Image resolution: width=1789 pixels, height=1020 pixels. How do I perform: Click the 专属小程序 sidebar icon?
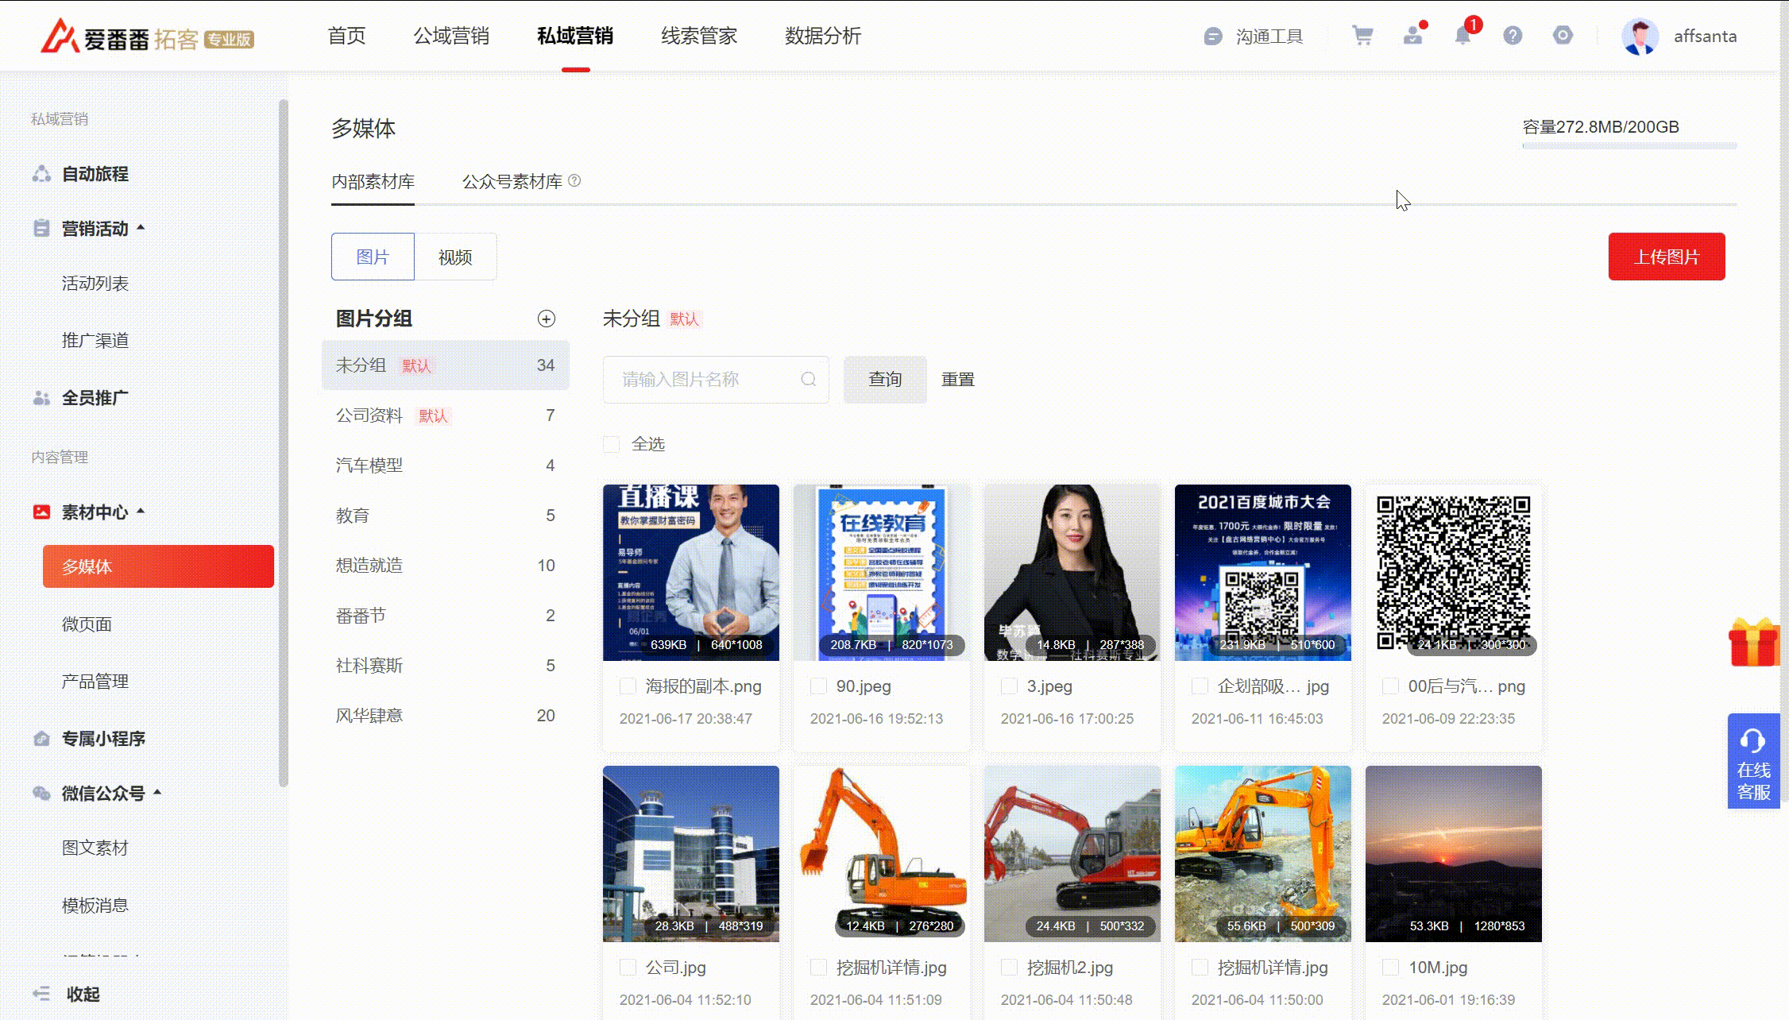[41, 739]
